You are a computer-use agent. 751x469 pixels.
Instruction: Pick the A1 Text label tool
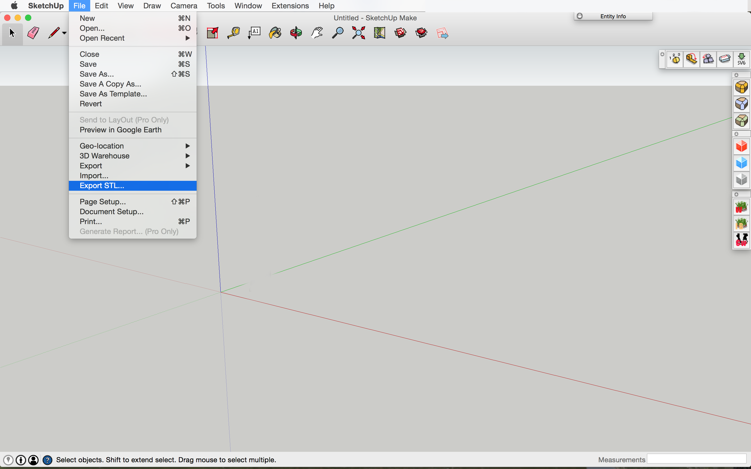(x=254, y=33)
